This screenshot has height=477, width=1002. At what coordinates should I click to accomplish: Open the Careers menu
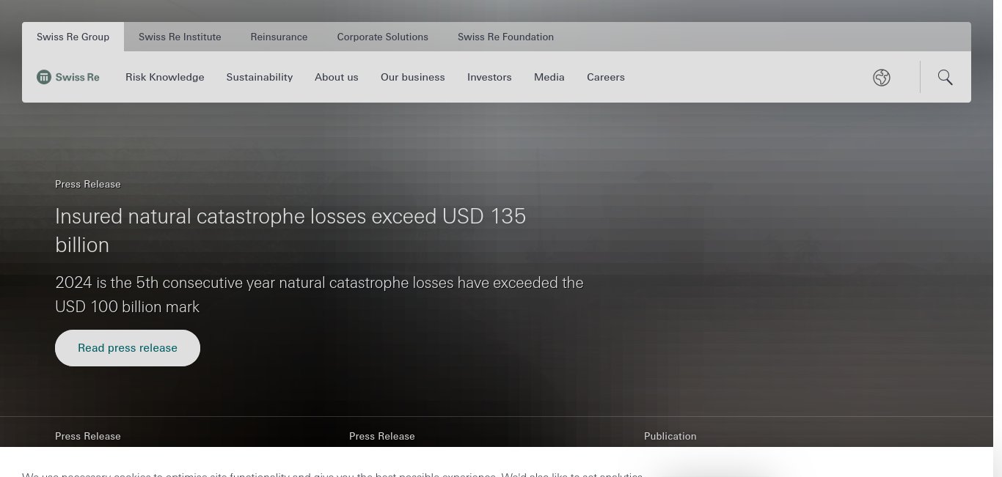(605, 77)
